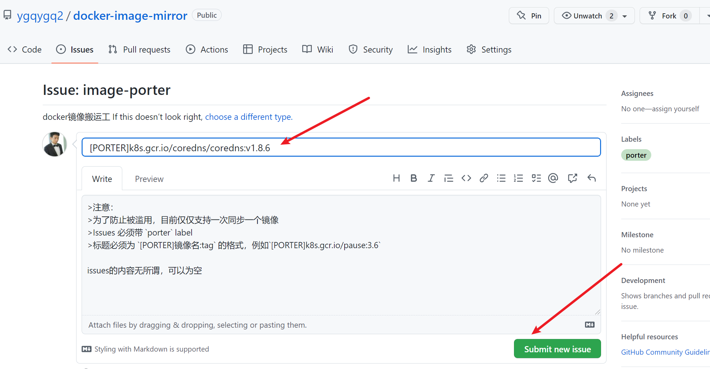The width and height of the screenshot is (710, 369).
Task: Pin the repository
Action: click(x=529, y=16)
